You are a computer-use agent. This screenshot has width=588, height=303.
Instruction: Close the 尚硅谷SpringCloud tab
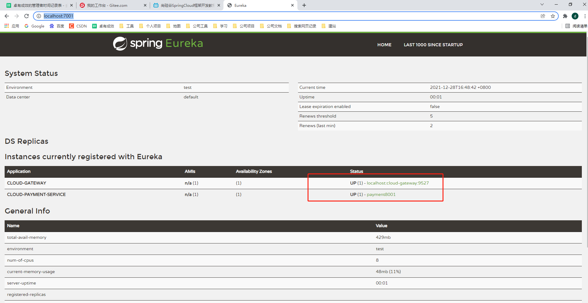pos(219,5)
